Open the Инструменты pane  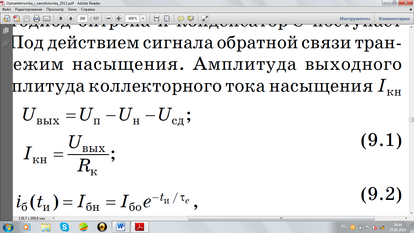tap(355, 19)
